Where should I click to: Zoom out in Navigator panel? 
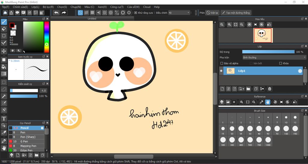(242, 25)
